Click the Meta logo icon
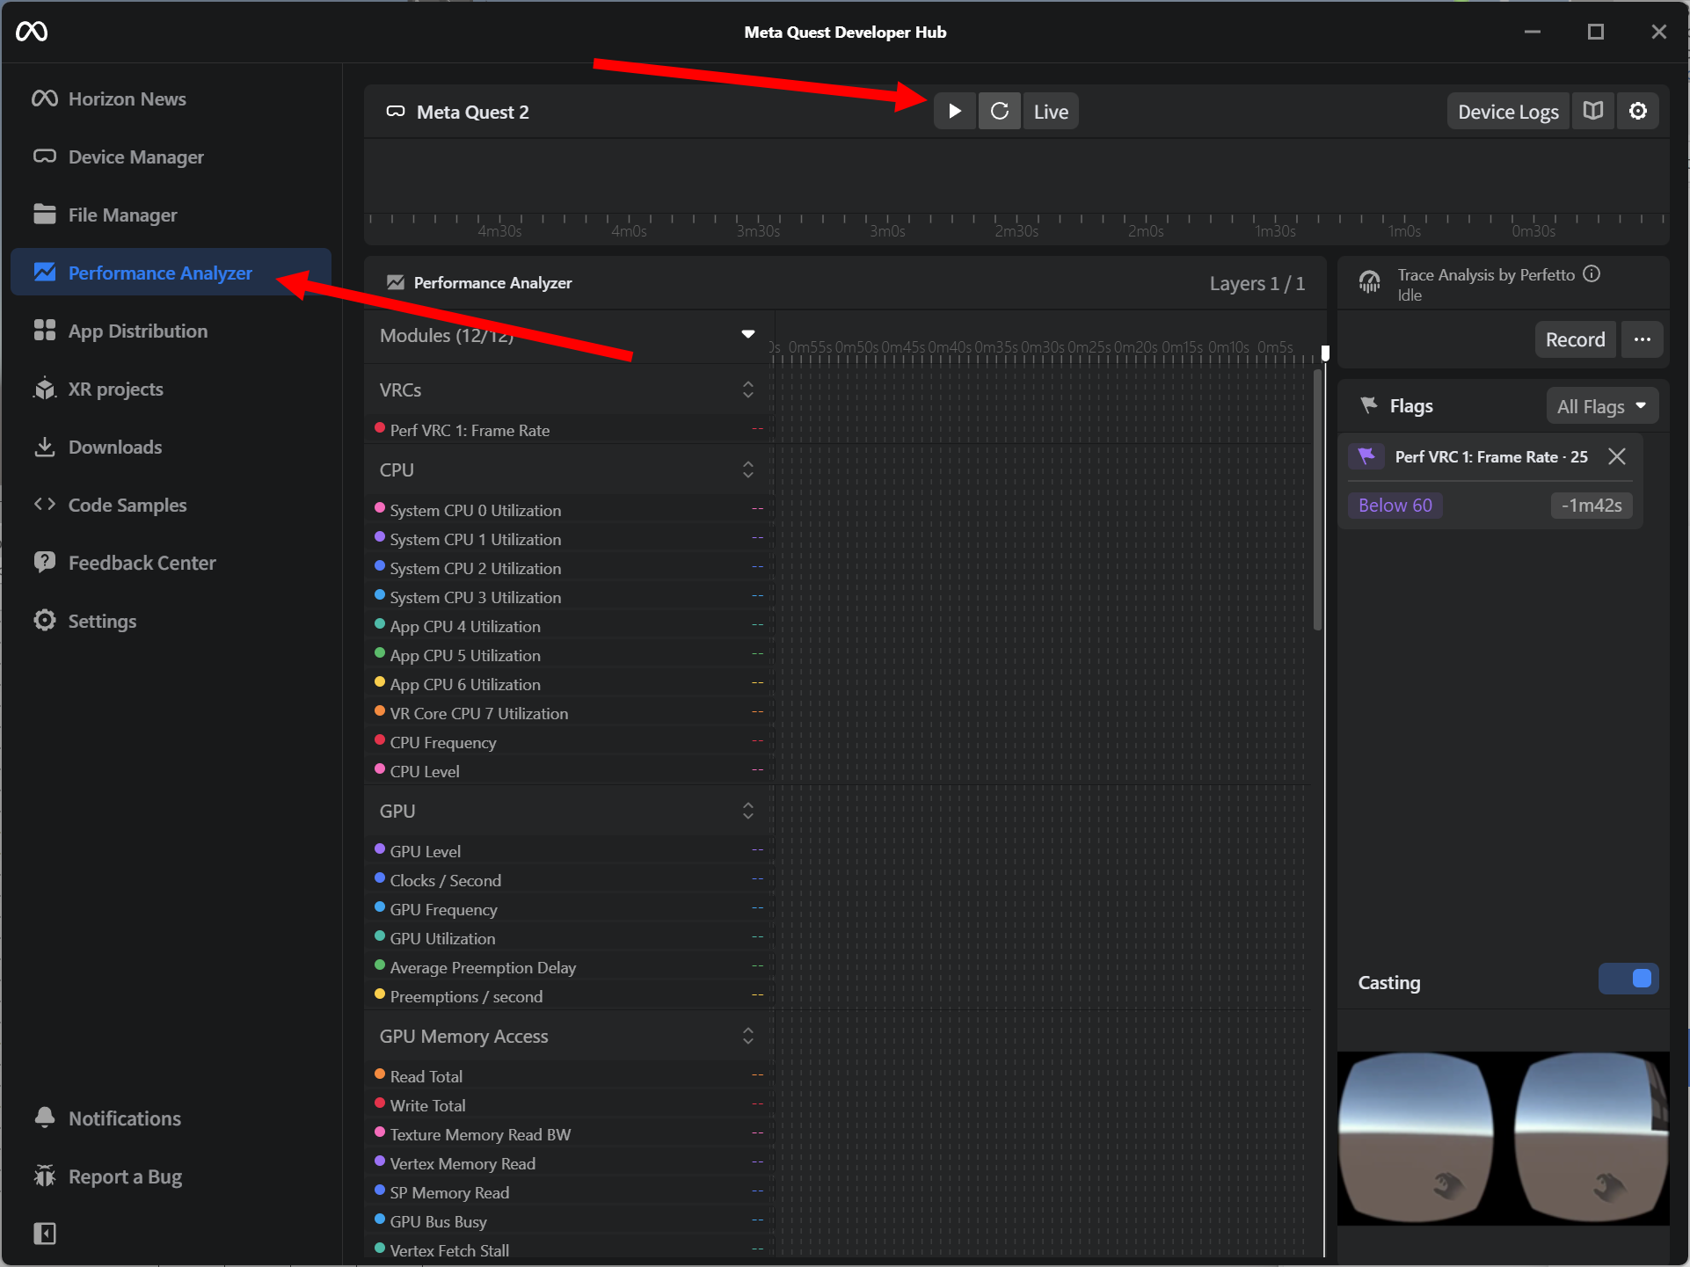 tap(32, 32)
